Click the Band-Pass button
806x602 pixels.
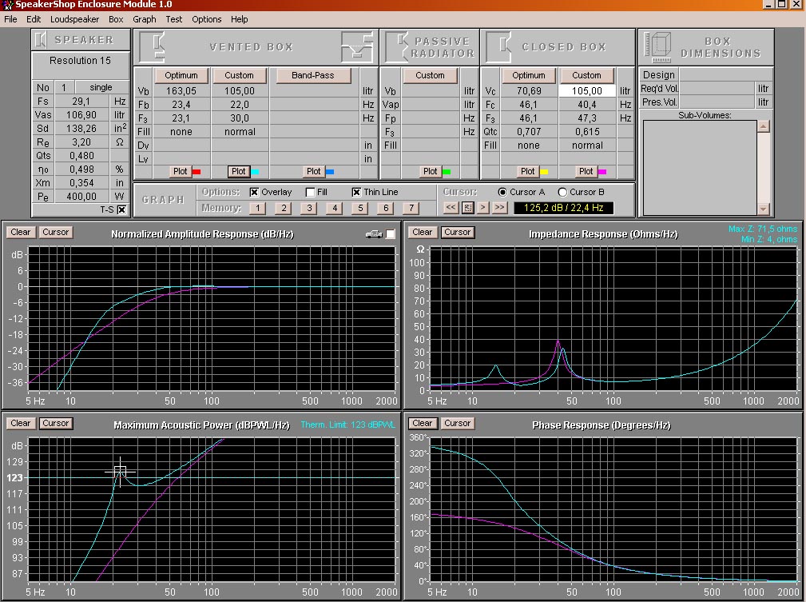pos(312,75)
